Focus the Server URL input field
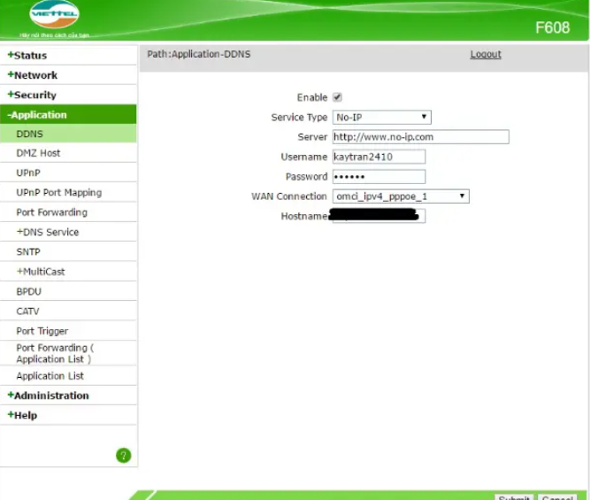The width and height of the screenshot is (590, 500). pyautogui.click(x=420, y=137)
